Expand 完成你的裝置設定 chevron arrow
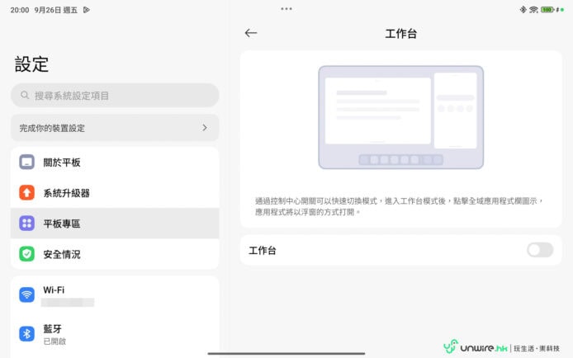Screen dimensions: 573x358 point(205,128)
